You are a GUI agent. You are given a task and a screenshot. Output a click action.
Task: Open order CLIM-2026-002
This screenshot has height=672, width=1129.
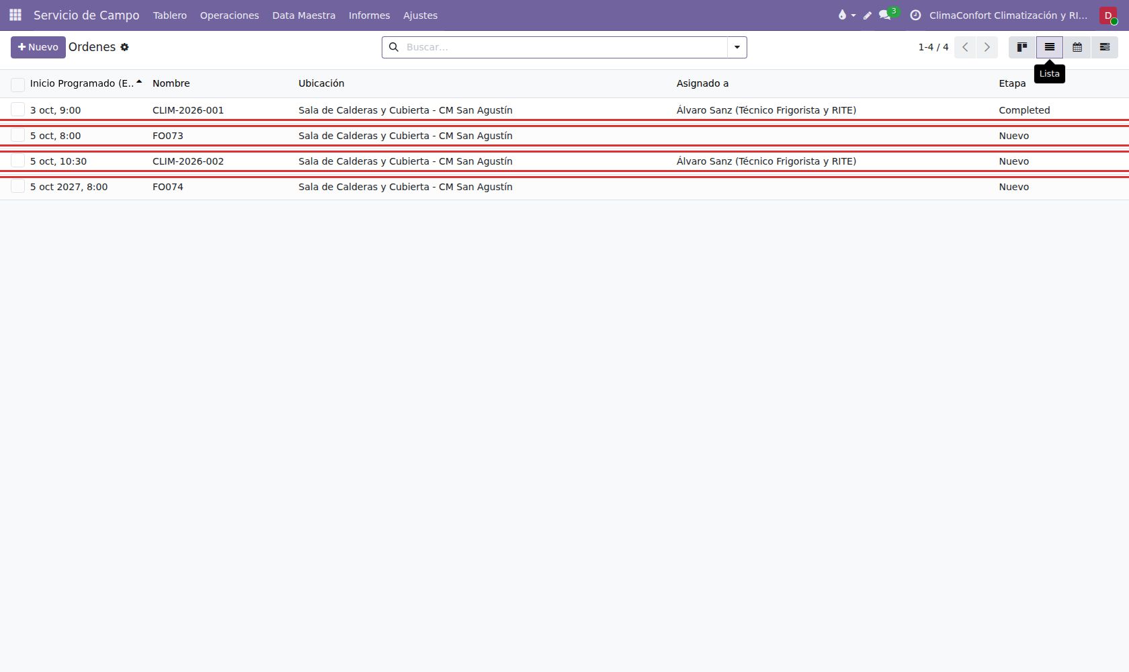click(564, 161)
